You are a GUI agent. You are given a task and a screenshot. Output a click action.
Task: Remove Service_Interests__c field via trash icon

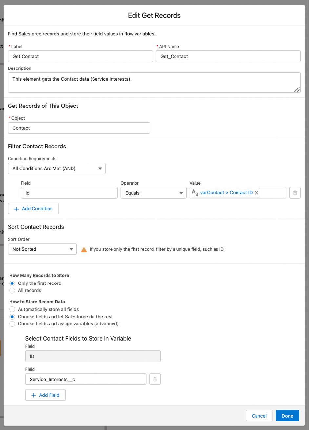click(x=155, y=379)
